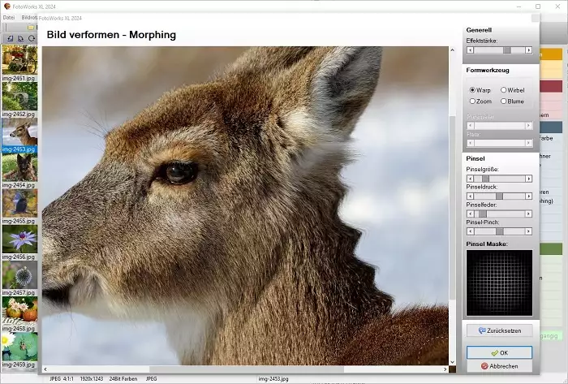This screenshot has width=568, height=384.
Task: Click right arrow of Pinseldruck slider
Action: tap(529, 196)
